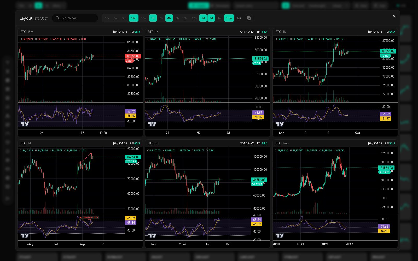This screenshot has width=418, height=261.
Task: Open TradingView logo in the BTC 3d chart
Action: tap(152, 235)
